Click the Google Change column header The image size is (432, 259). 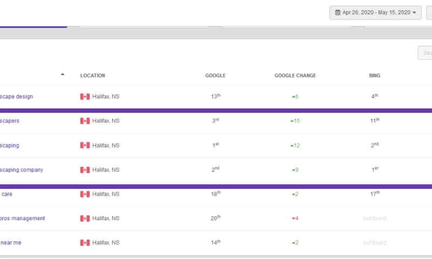[x=295, y=76]
